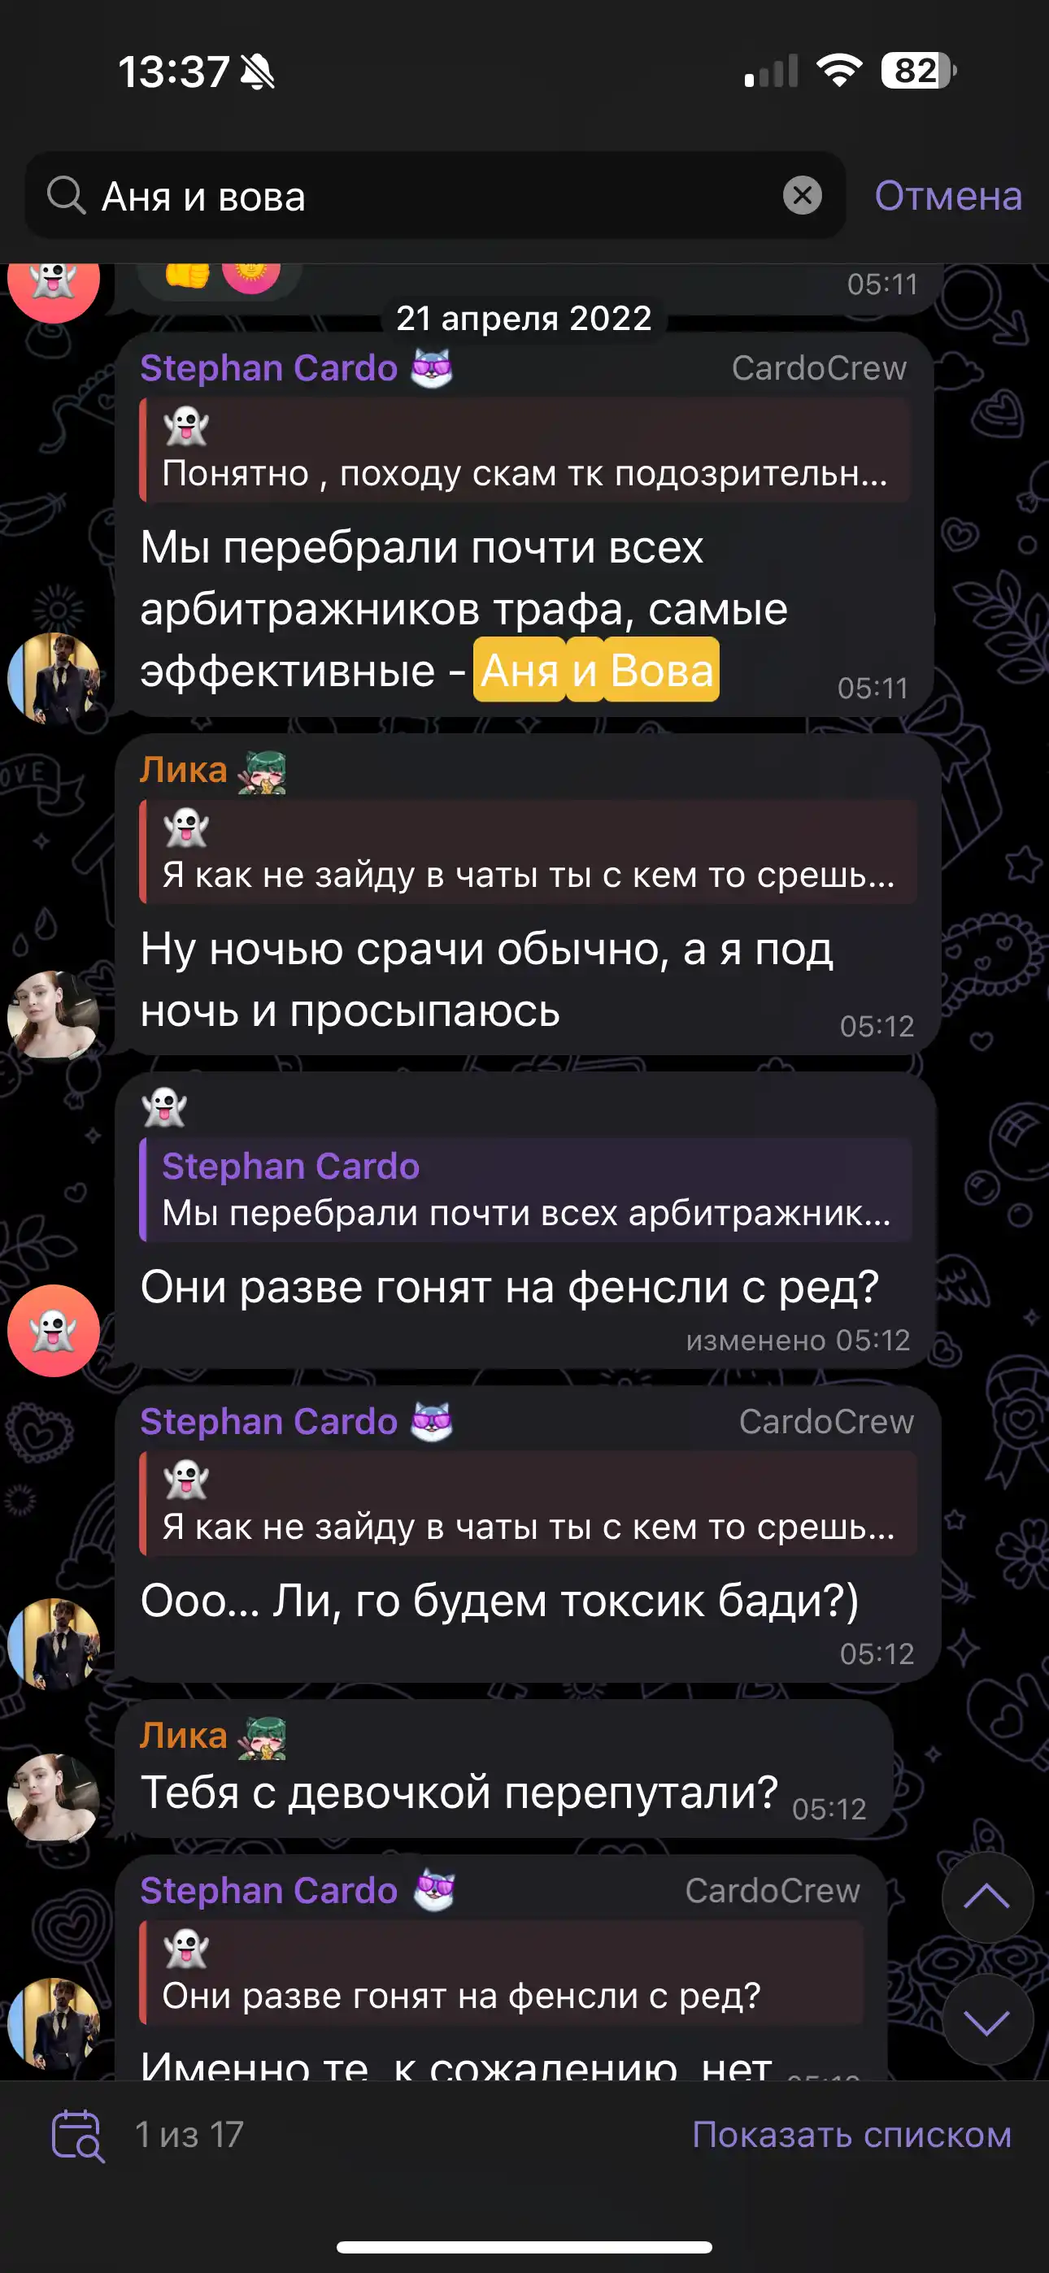Image resolution: width=1049 pixels, height=2273 pixels.
Task: Clear the search field text
Action: tap(802, 195)
